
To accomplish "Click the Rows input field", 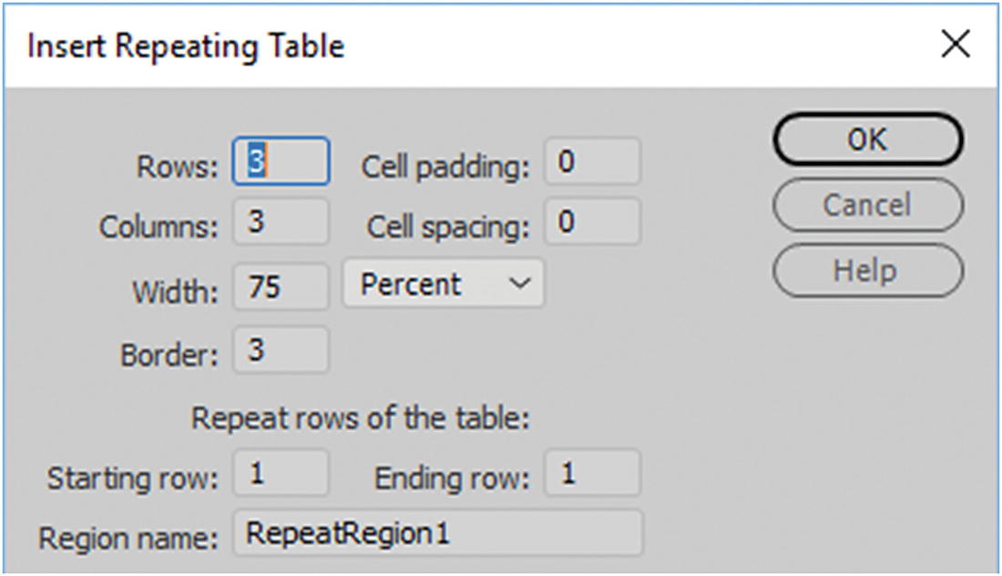I will coord(281,162).
